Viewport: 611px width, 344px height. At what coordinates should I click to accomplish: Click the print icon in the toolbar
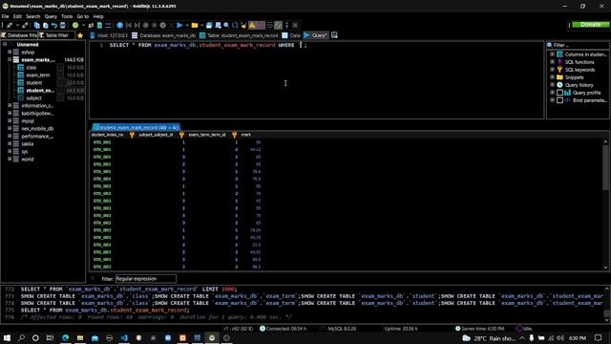click(63, 26)
